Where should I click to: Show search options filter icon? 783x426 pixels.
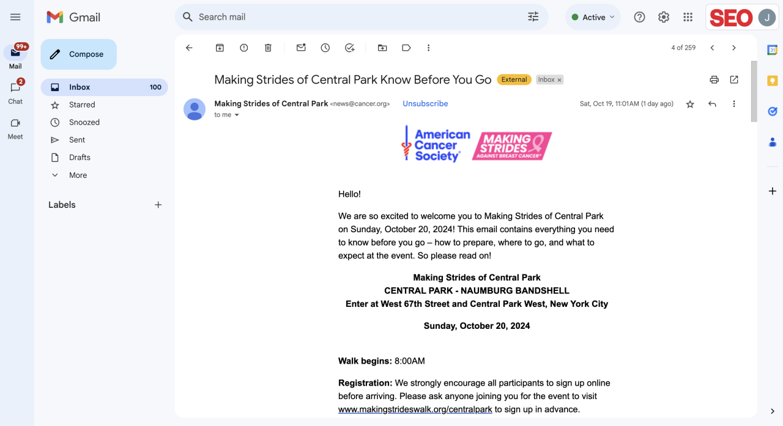click(x=533, y=17)
